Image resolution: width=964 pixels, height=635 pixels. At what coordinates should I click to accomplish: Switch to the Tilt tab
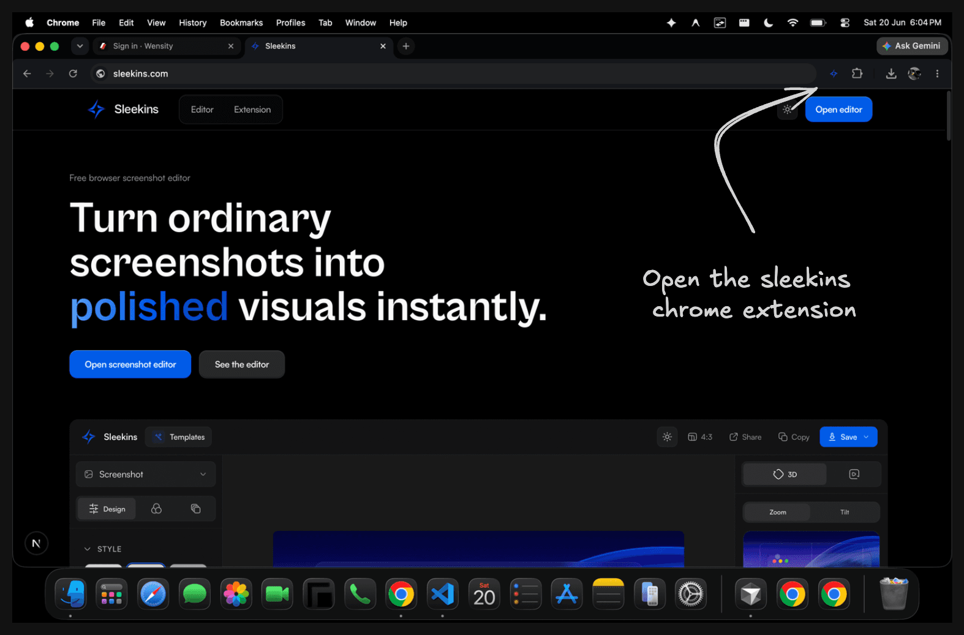[845, 512]
